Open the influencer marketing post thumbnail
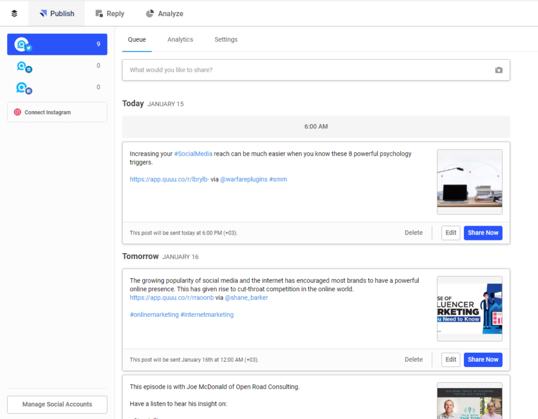This screenshot has height=419, width=538. [x=469, y=309]
